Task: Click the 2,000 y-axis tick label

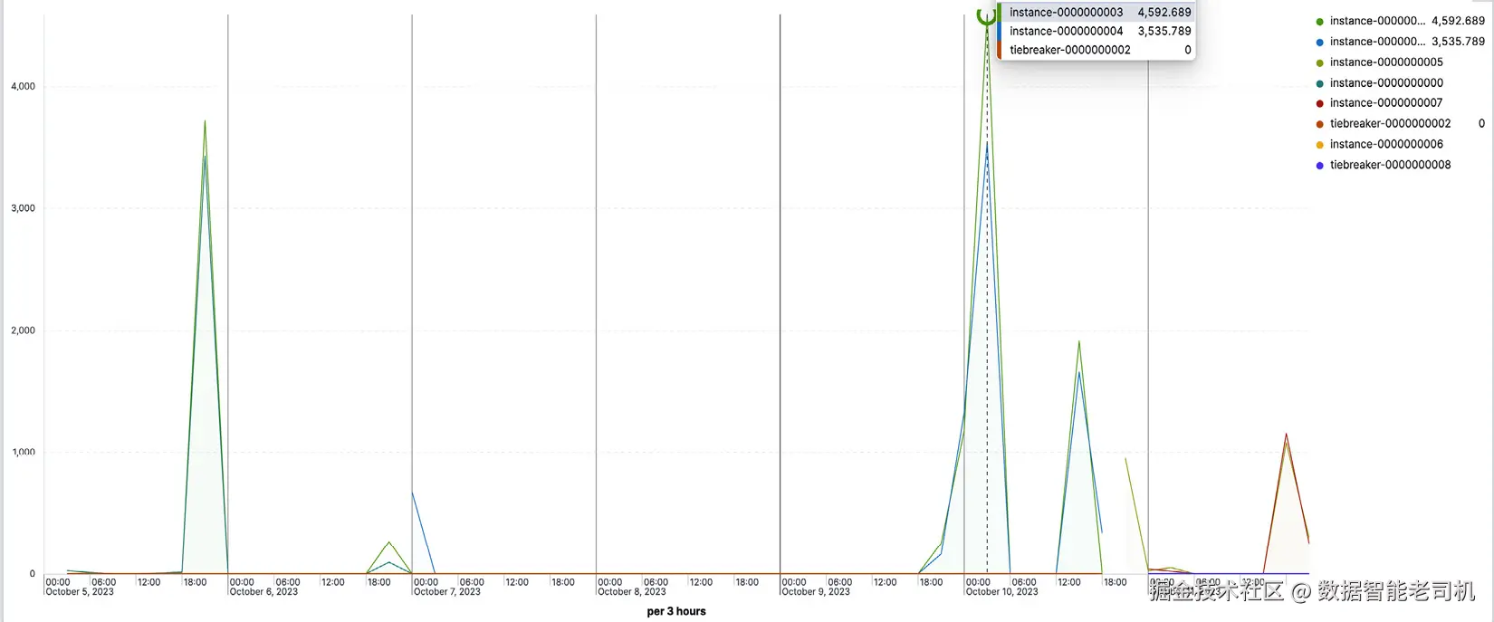Action: tap(23, 330)
